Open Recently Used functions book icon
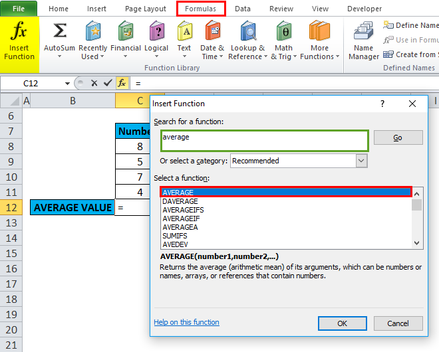Image resolution: width=439 pixels, height=352 pixels. click(93, 31)
